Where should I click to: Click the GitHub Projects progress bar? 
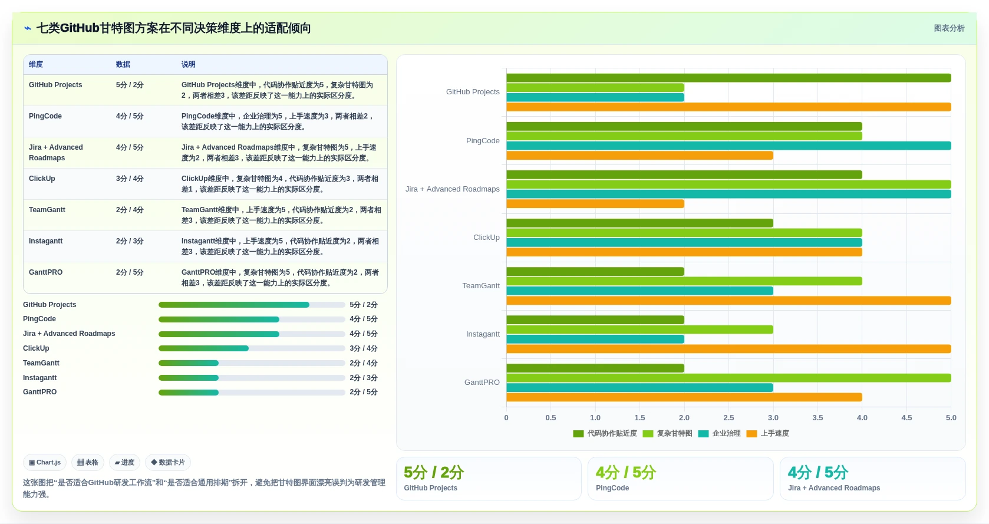pos(252,305)
